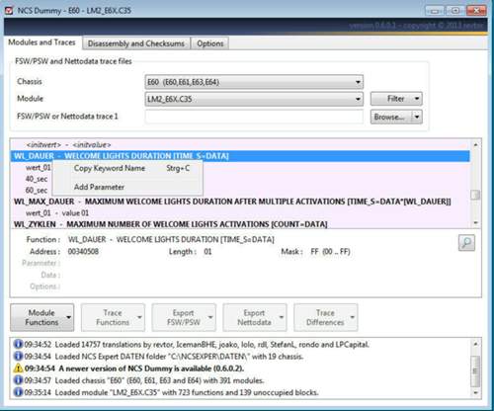Click the Browse... button

click(x=391, y=117)
